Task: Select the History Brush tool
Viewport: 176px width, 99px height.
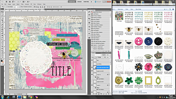Action: click(x=2, y=31)
